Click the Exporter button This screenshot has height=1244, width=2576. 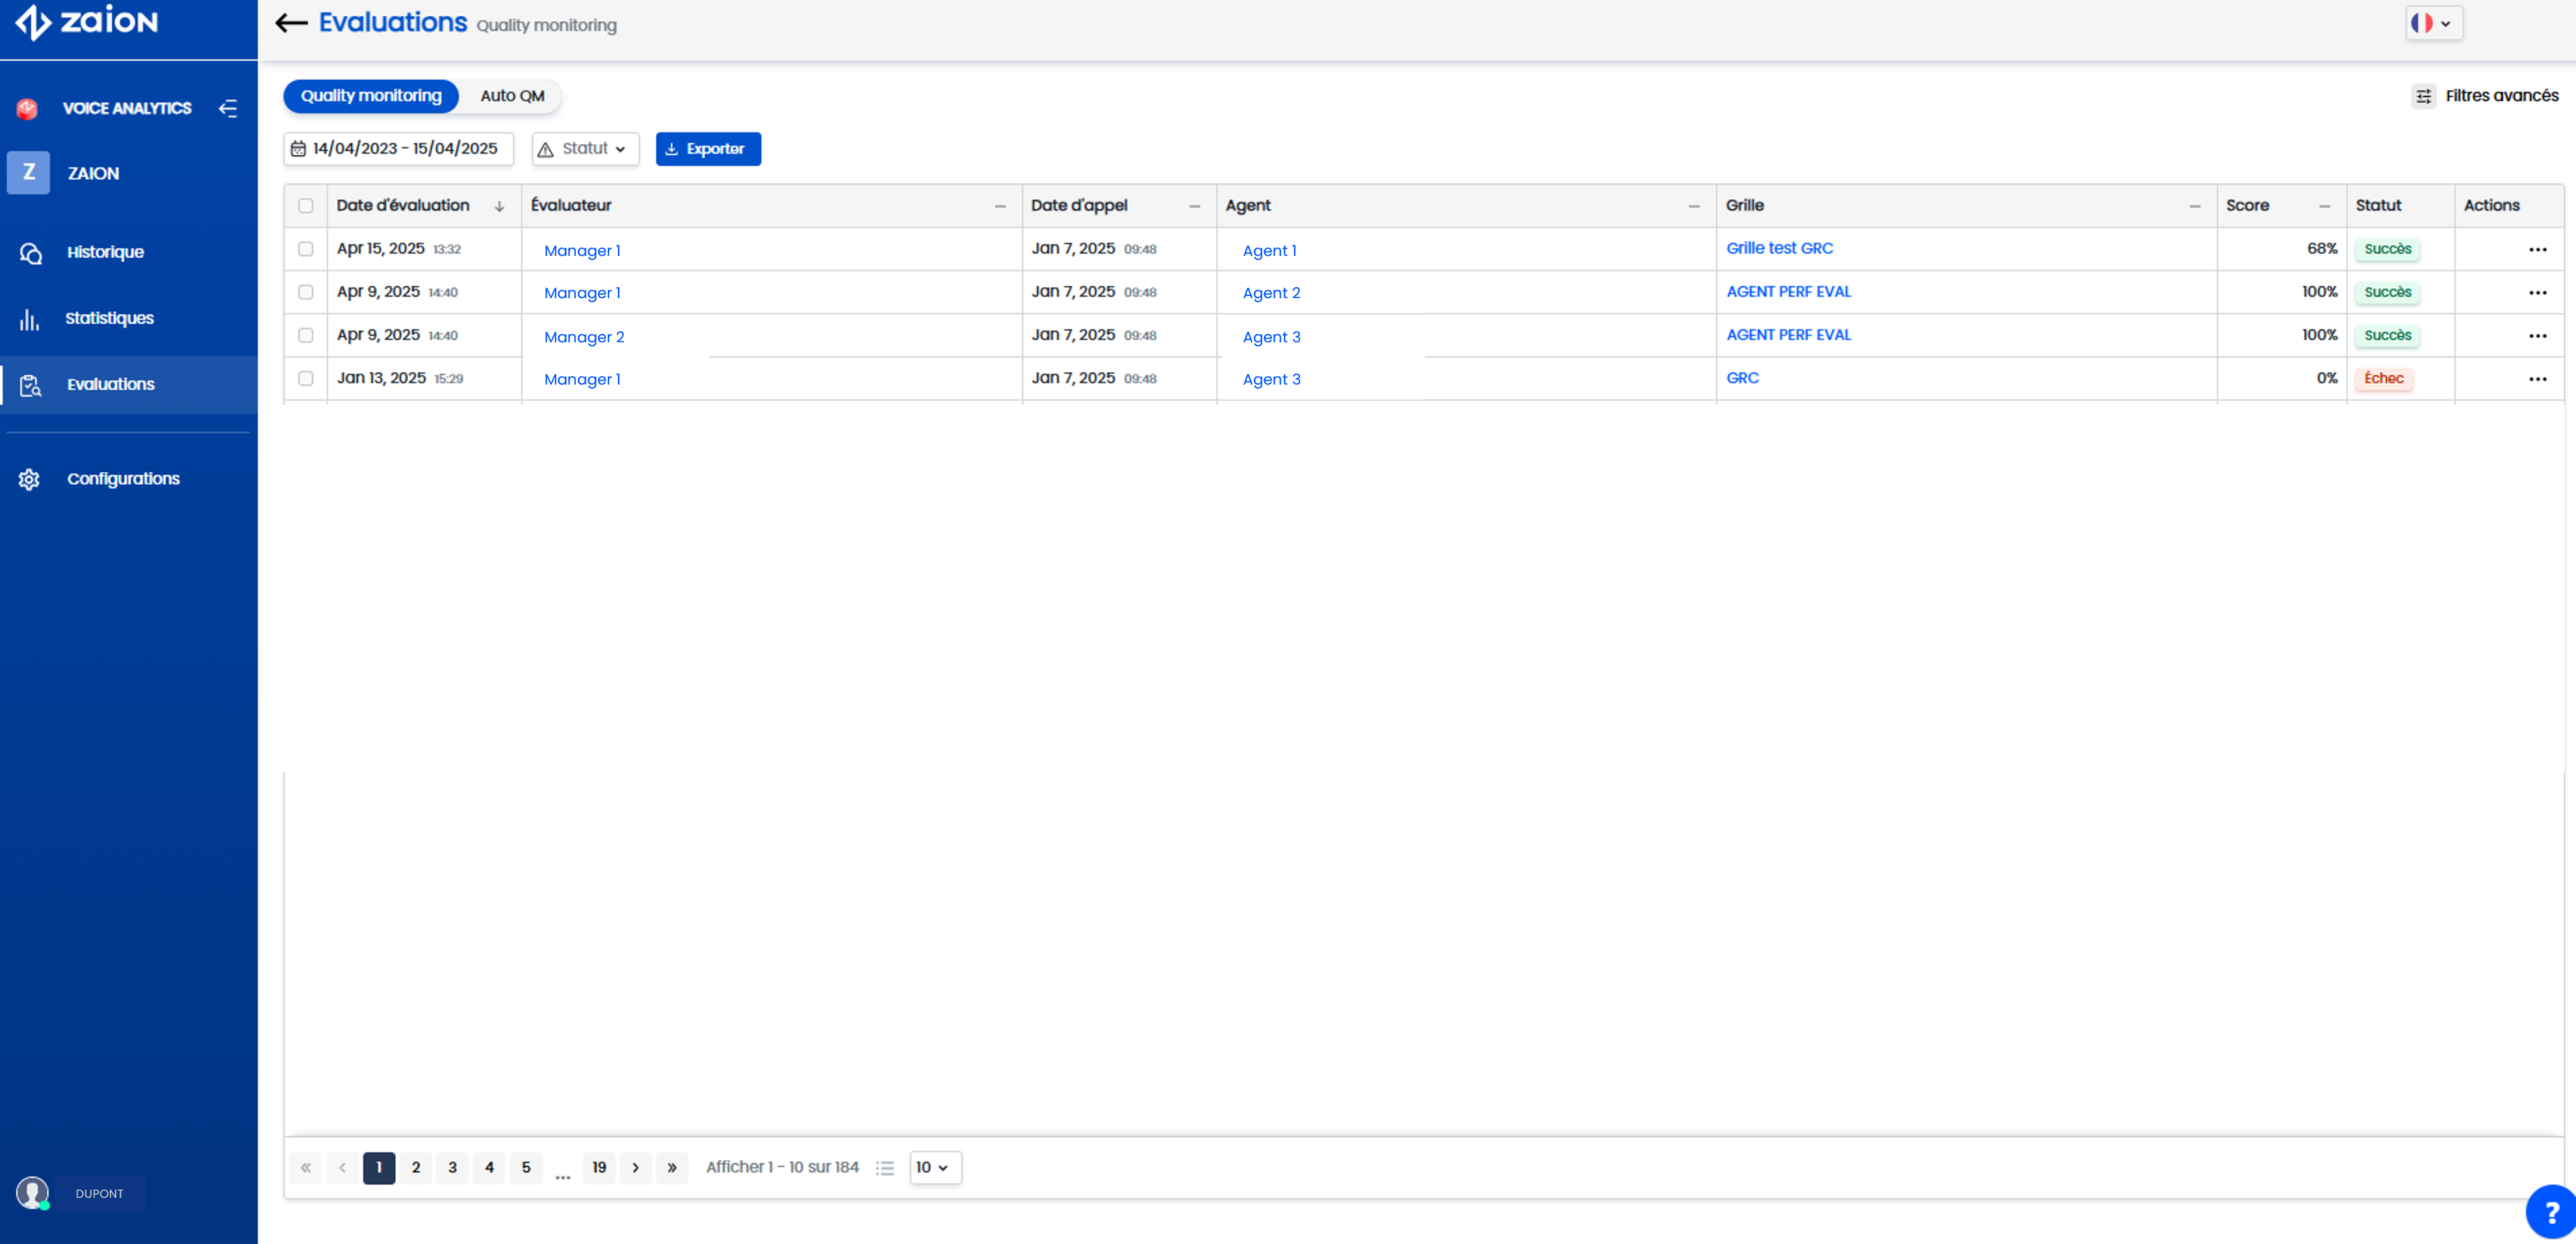coord(708,149)
